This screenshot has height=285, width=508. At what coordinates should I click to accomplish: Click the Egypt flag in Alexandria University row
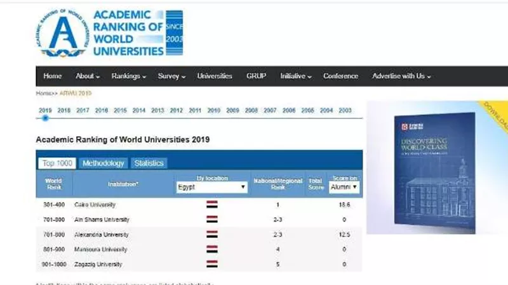pos(212,234)
